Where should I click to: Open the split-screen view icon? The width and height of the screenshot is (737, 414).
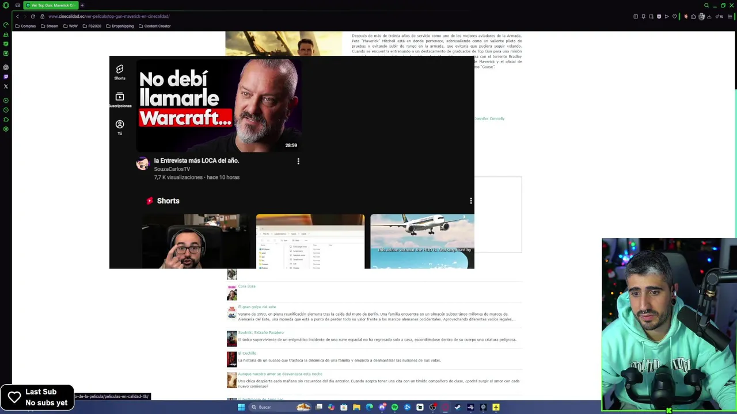pos(636,16)
